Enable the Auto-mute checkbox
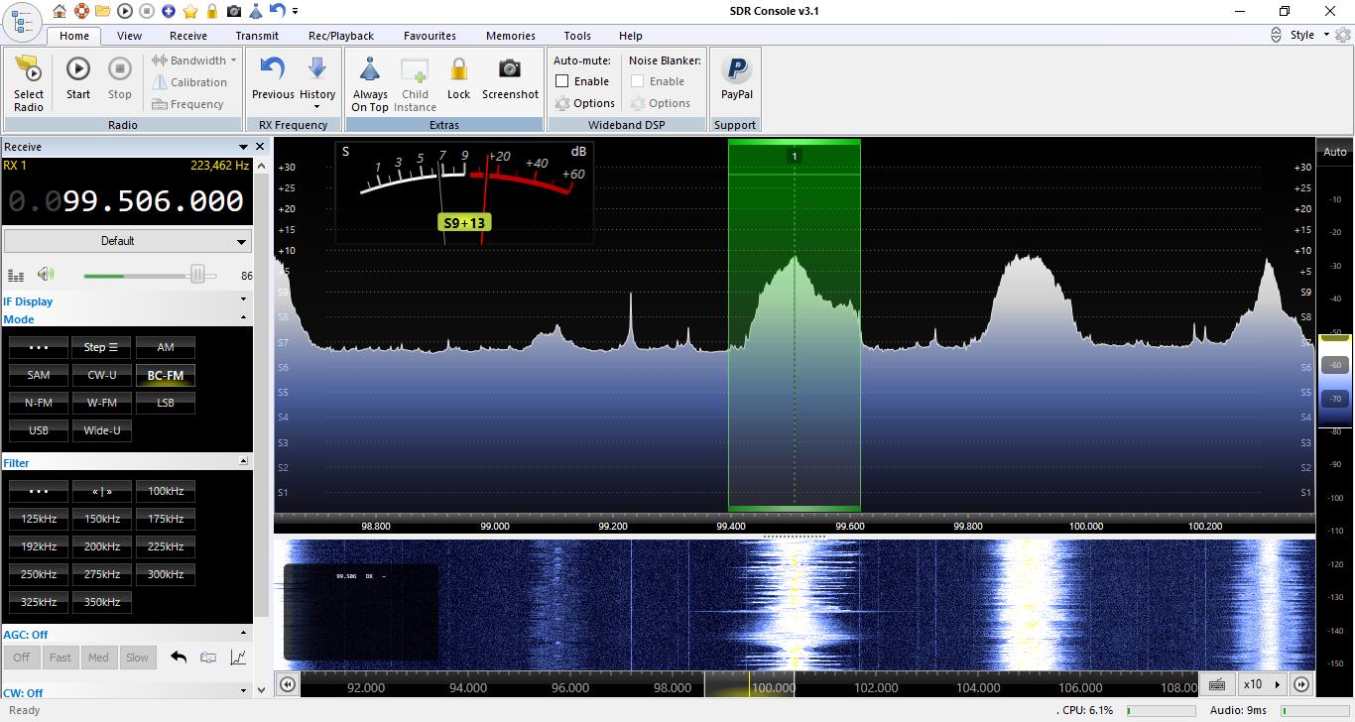Image resolution: width=1355 pixels, height=722 pixels. 562,81
